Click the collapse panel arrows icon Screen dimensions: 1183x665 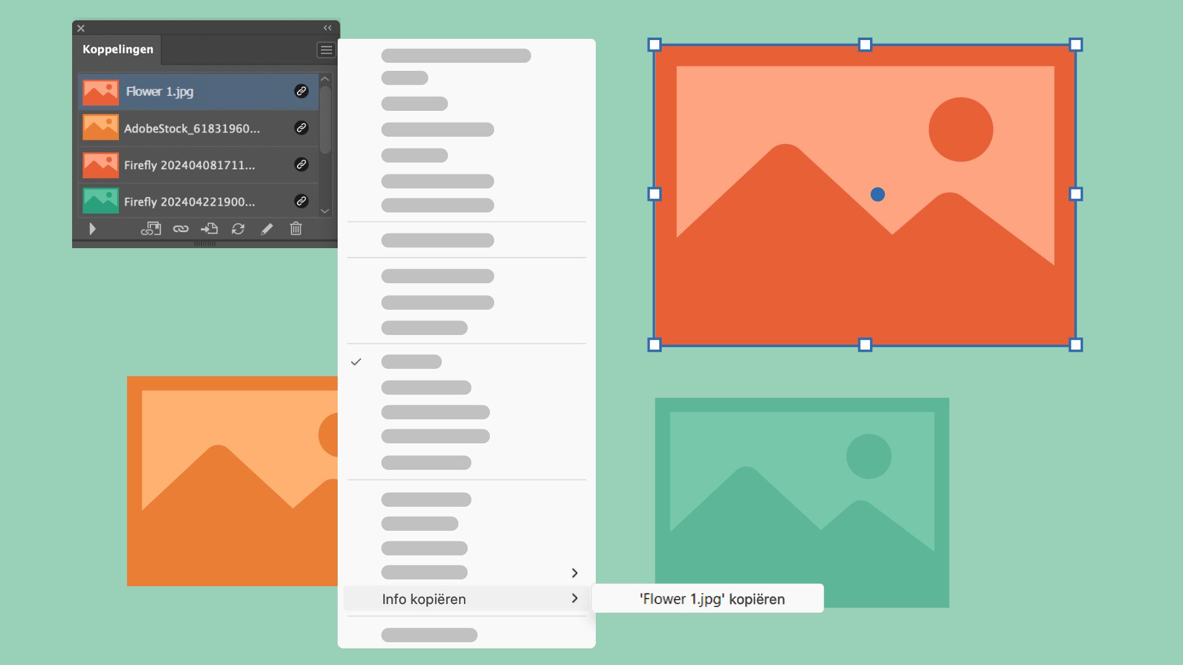click(x=327, y=28)
